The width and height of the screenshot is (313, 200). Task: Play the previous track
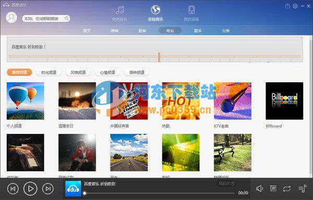(x=13, y=189)
